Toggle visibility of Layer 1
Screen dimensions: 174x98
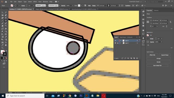(x=115, y=43)
